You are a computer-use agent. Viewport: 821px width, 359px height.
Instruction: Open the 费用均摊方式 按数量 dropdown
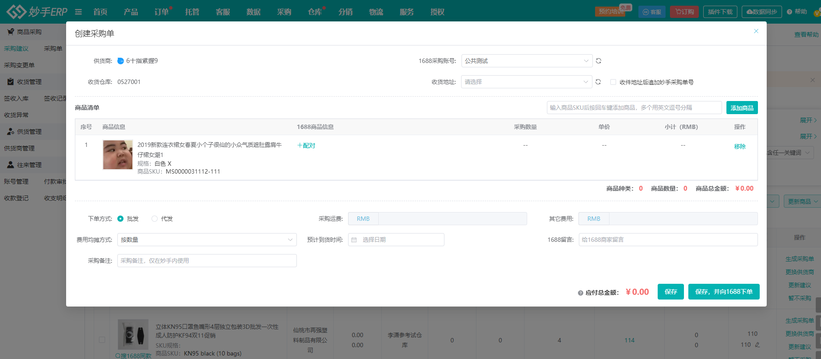point(207,240)
